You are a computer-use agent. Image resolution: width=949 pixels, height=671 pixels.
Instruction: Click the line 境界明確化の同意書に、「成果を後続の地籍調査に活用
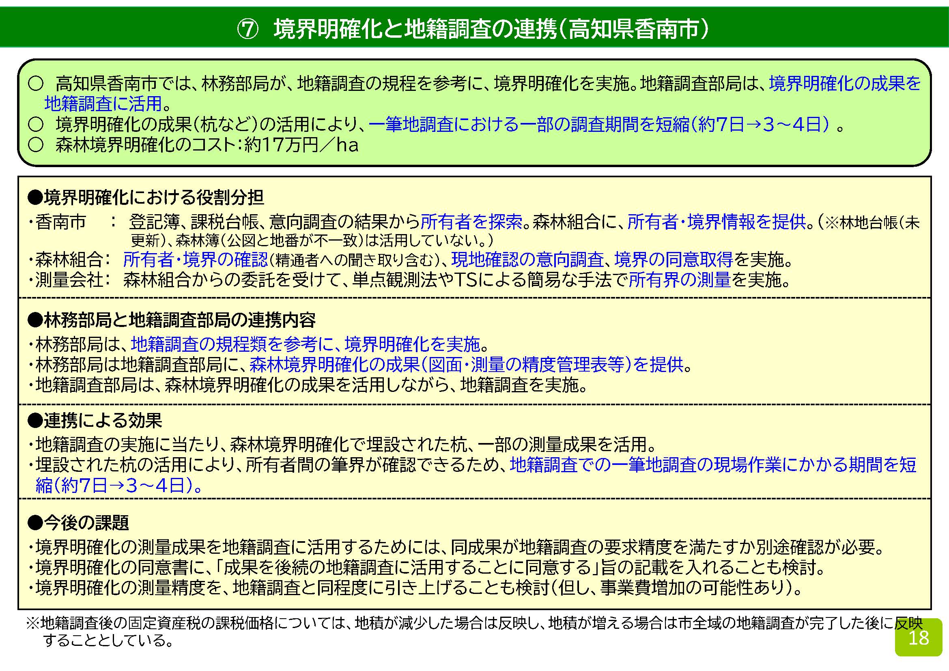point(426,568)
